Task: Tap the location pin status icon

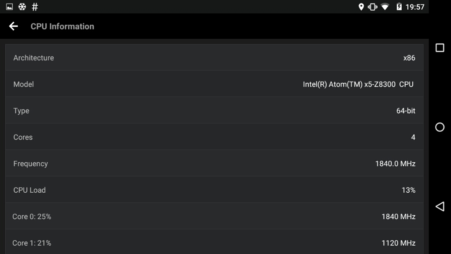Action: click(x=361, y=7)
